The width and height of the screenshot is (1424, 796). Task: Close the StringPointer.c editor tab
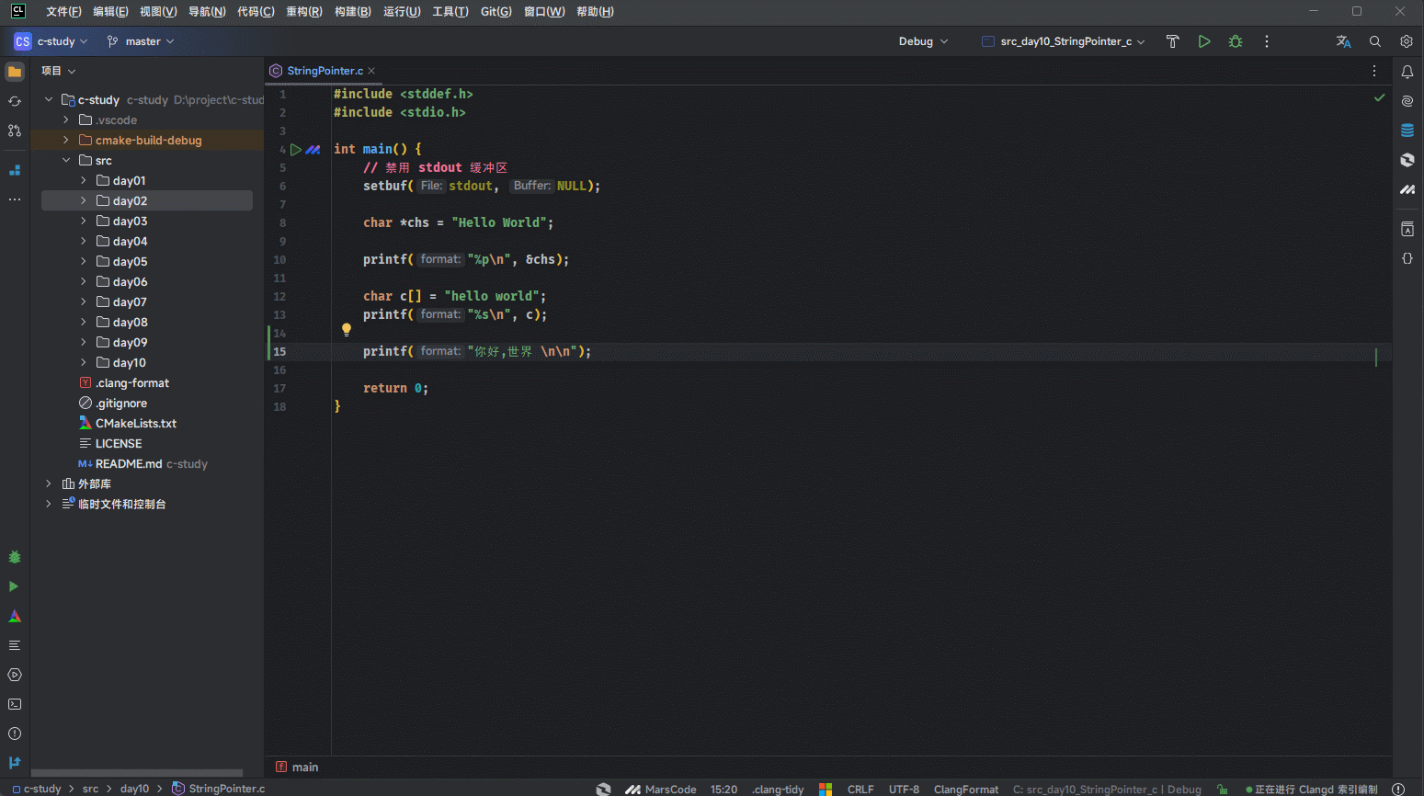pos(371,71)
